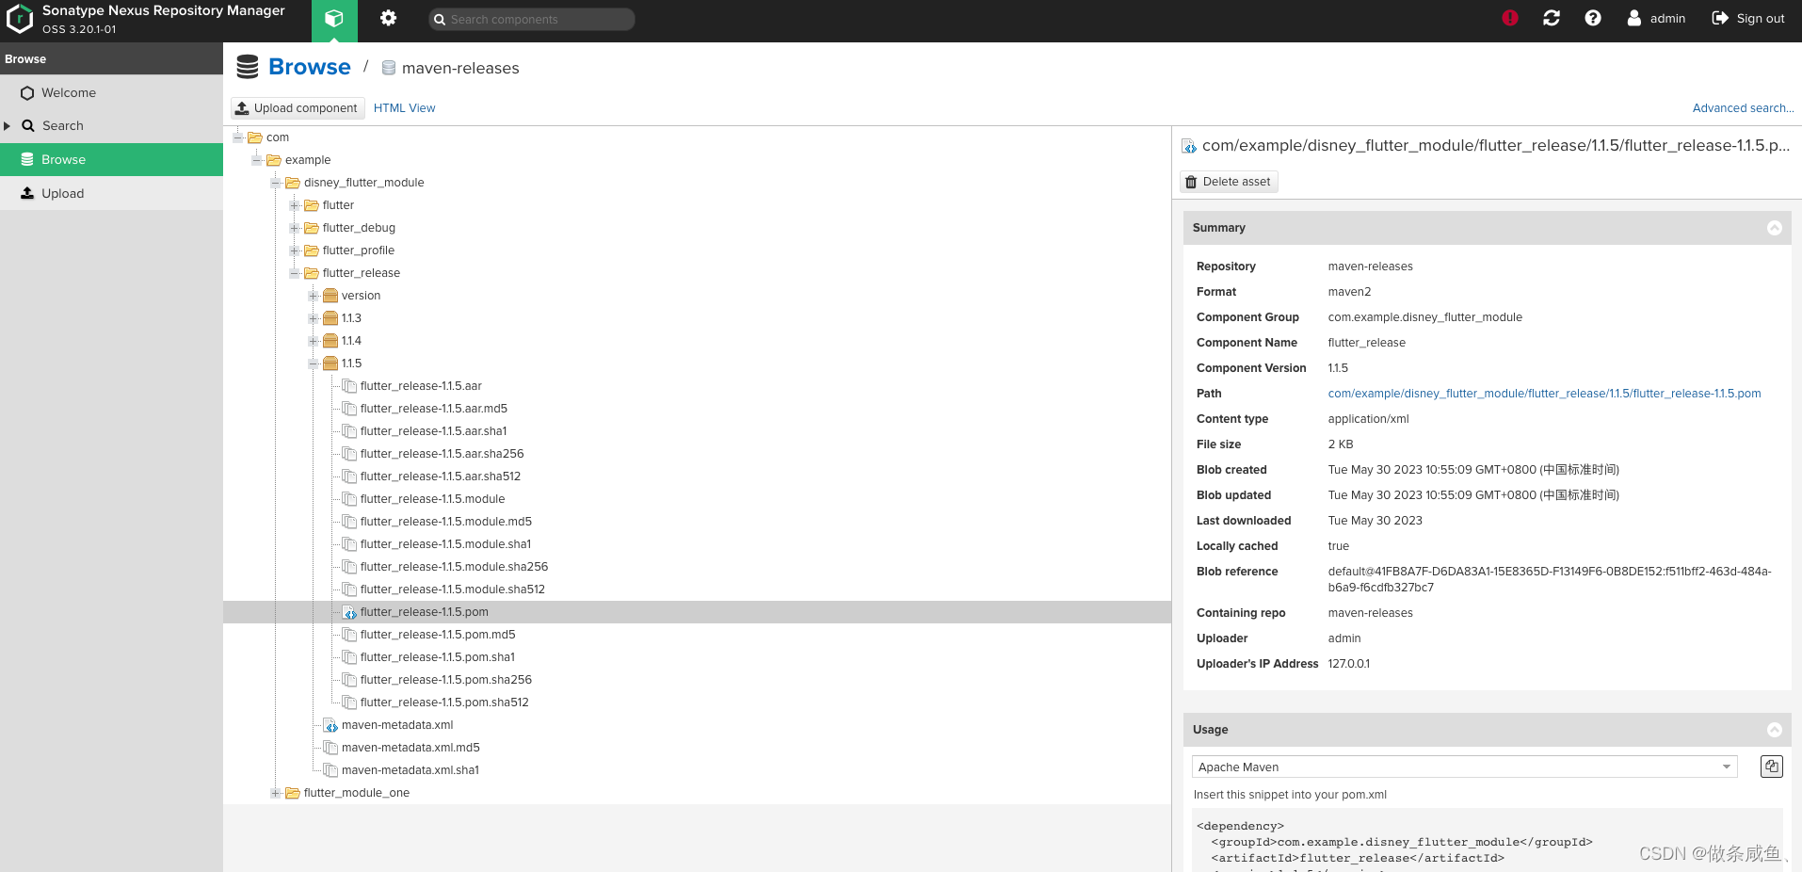The image size is (1802, 872).
Task: Select flutter_release-1.1.5.aar.sha256
Action: tap(442, 454)
